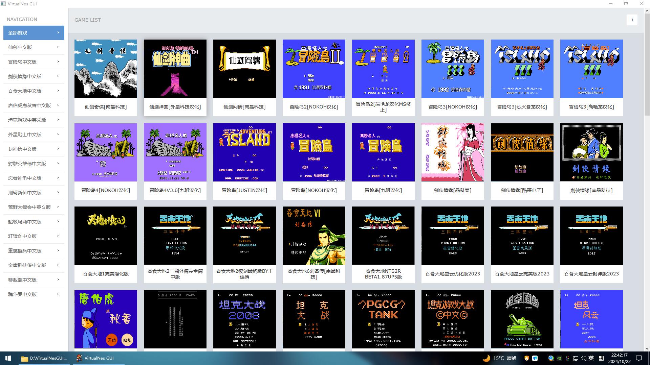
Task: Select 金庸群侠传中文版 in navigation
Action: pos(34,265)
